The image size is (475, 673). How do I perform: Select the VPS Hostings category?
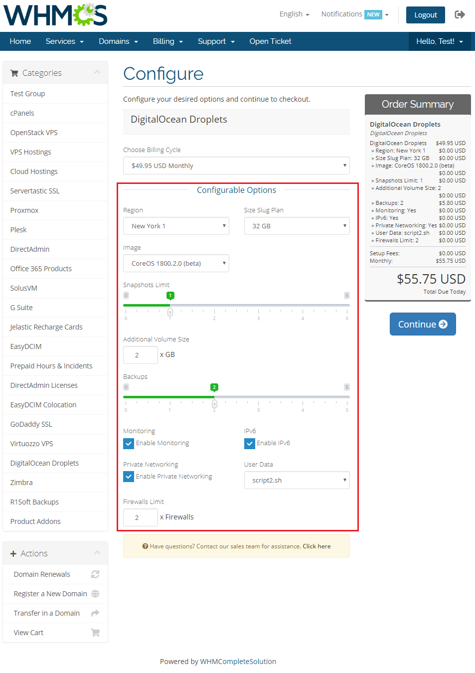coord(55,152)
